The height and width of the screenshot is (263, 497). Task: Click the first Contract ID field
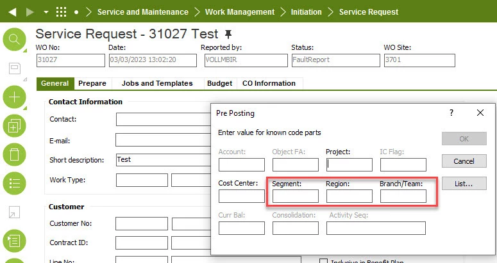tap(141, 243)
